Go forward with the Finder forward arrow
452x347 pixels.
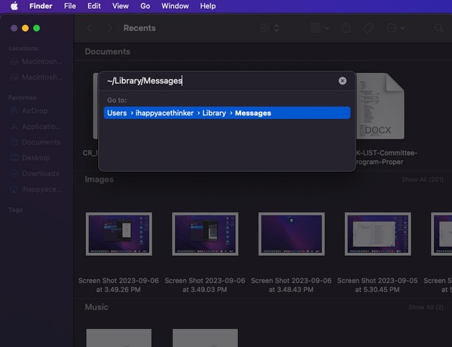click(x=109, y=28)
